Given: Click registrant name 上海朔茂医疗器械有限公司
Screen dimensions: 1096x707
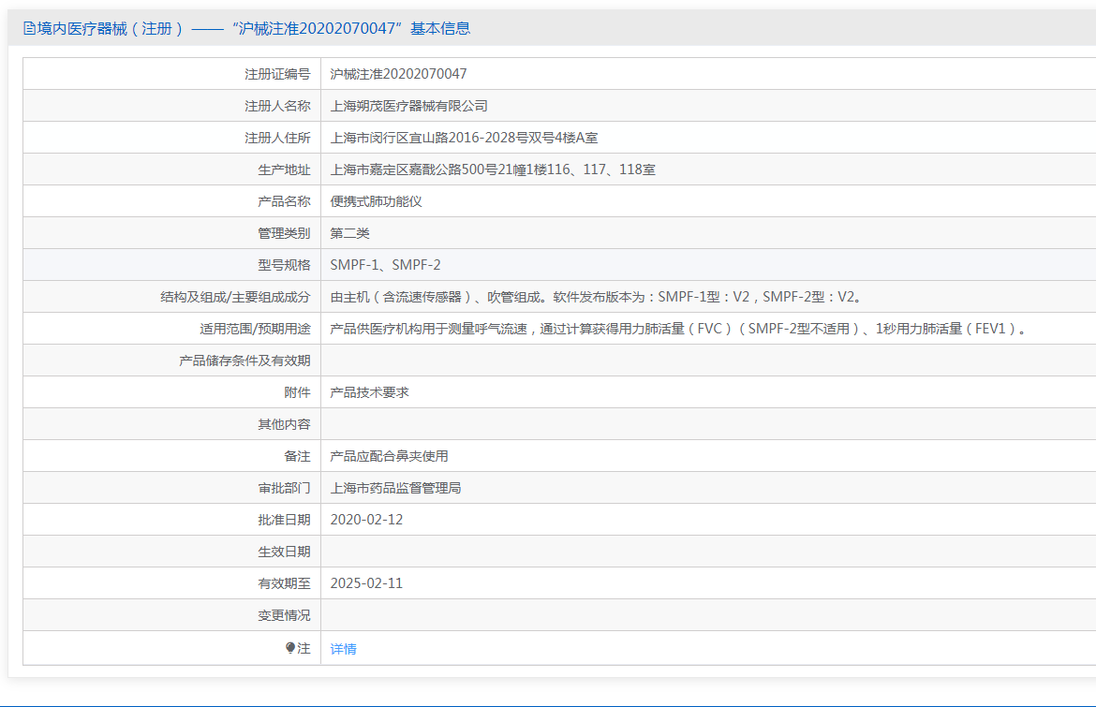Looking at the screenshot, I should click(x=408, y=106).
